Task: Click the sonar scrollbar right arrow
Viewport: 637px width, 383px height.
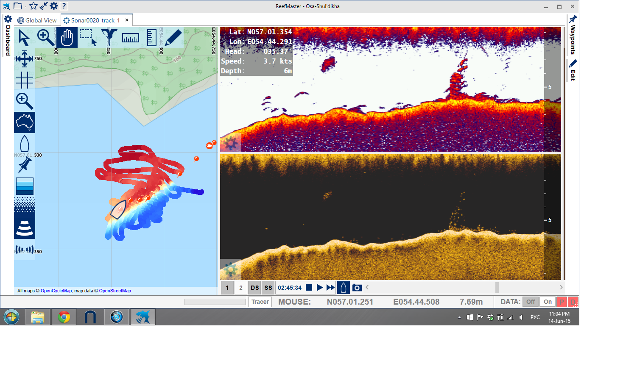Action: click(x=561, y=287)
